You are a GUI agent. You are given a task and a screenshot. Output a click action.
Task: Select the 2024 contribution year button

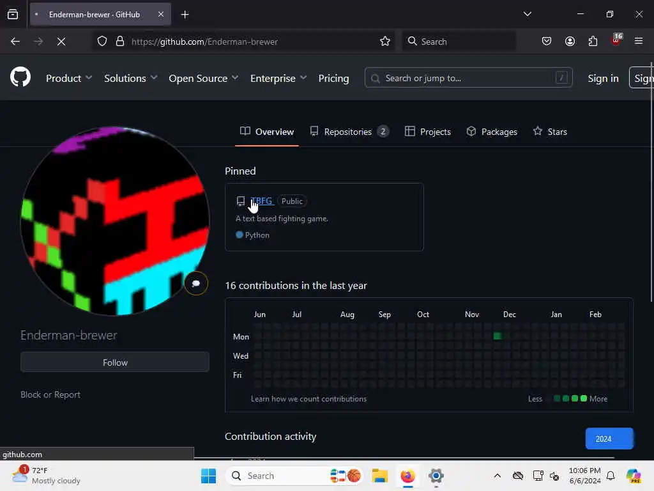pyautogui.click(x=609, y=439)
